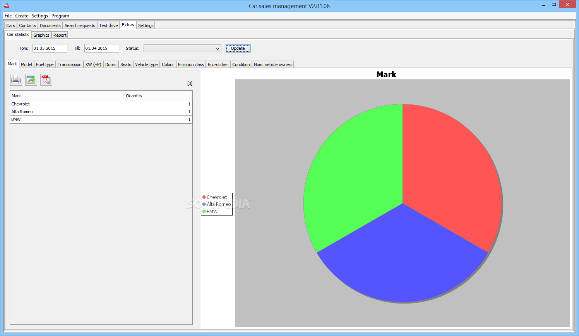Click the Till date field
579x336 pixels.
pyautogui.click(x=102, y=48)
